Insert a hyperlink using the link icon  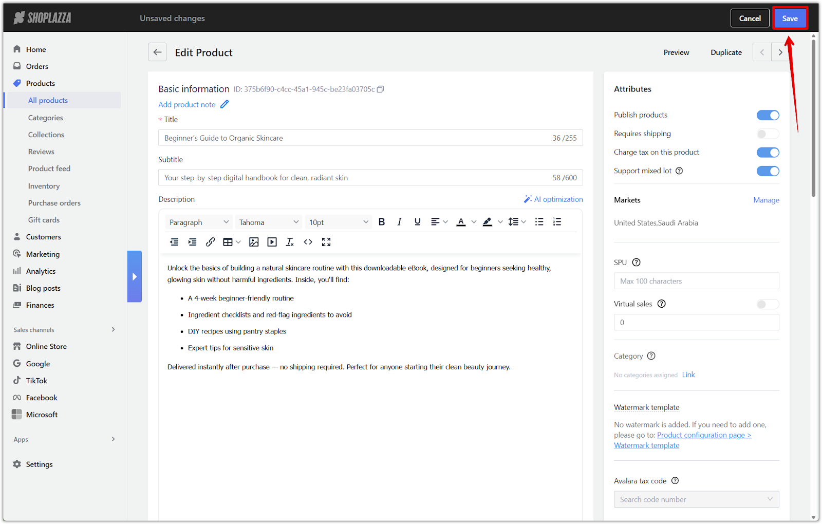coord(210,242)
